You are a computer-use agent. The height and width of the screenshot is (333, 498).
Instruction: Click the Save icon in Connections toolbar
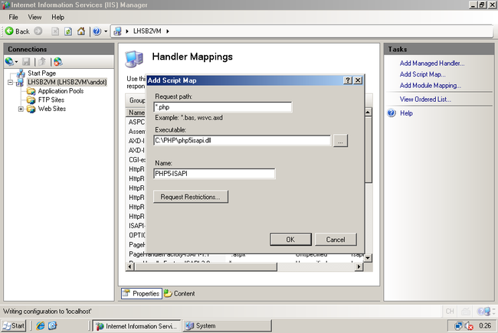[x=26, y=61]
